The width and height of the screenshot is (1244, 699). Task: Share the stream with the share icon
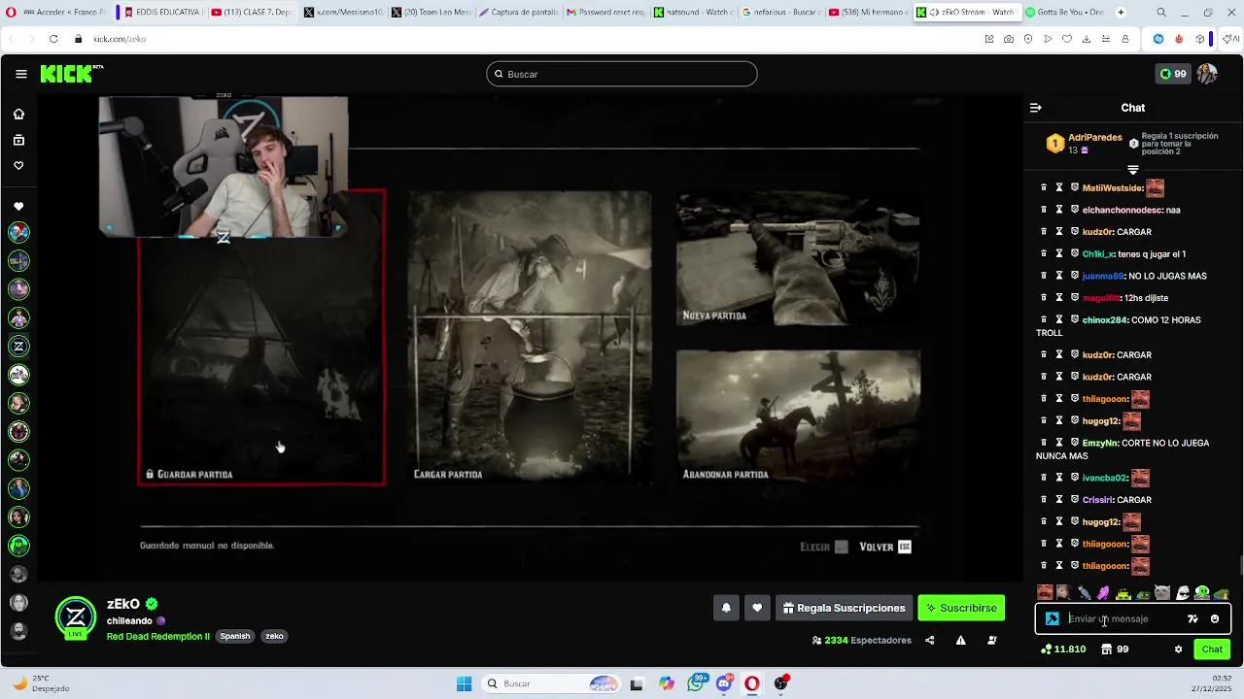point(930,641)
